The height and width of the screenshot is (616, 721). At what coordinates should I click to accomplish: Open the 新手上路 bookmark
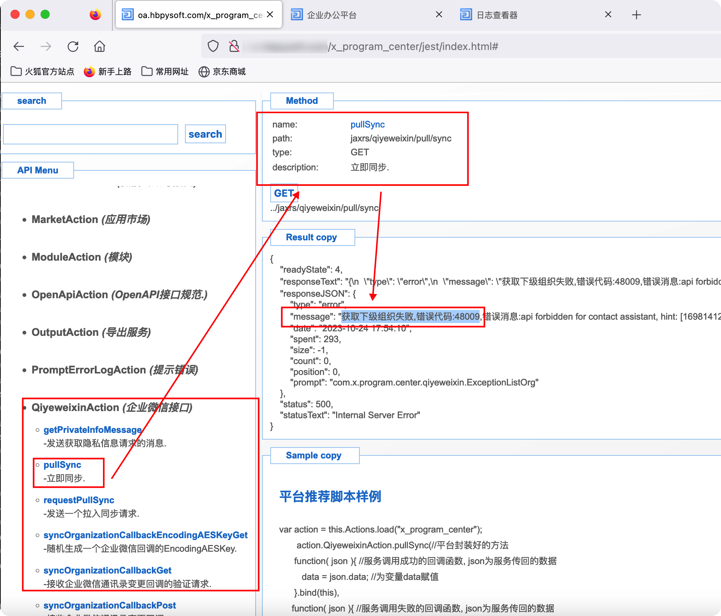point(108,71)
